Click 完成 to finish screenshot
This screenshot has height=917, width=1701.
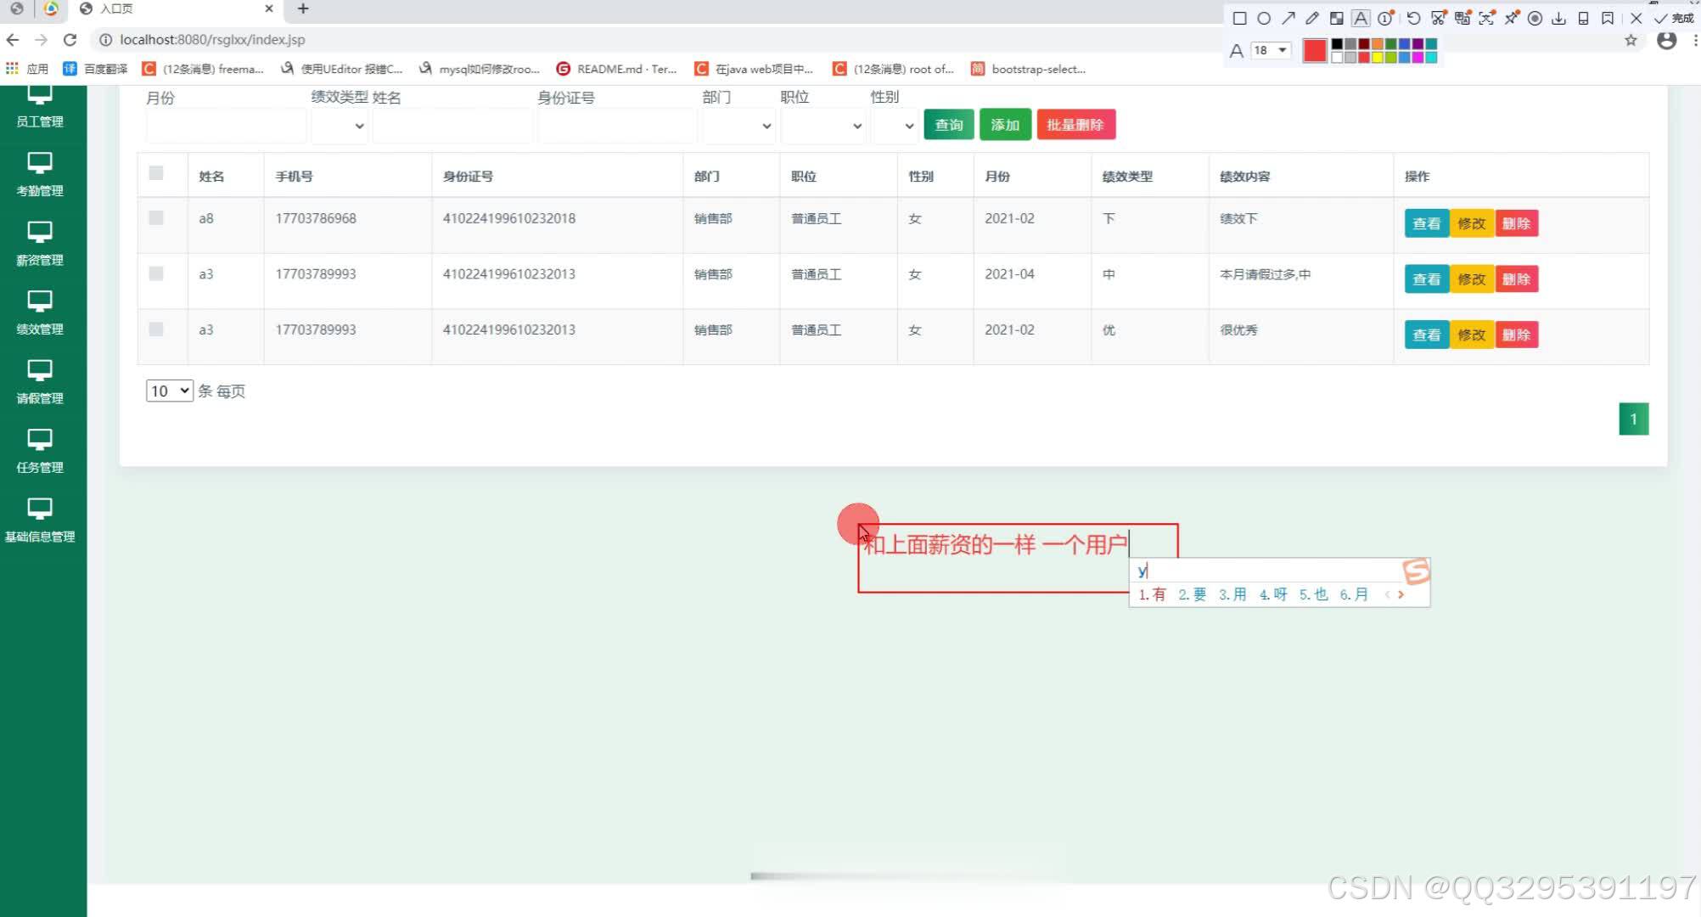pos(1673,18)
